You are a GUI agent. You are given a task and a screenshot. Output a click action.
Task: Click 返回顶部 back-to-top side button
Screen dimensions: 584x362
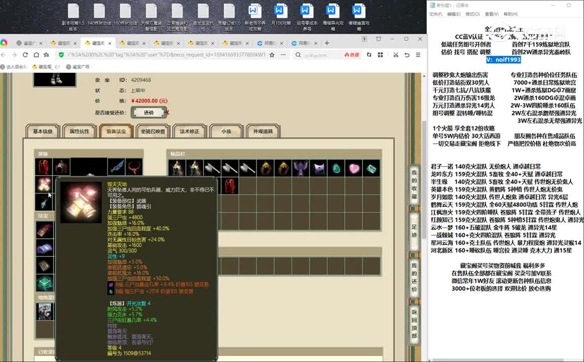click(414, 323)
